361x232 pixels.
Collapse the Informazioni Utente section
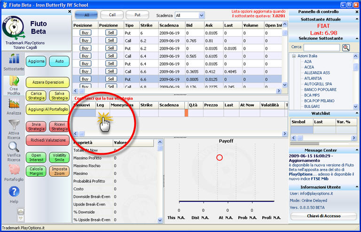pos(357,187)
